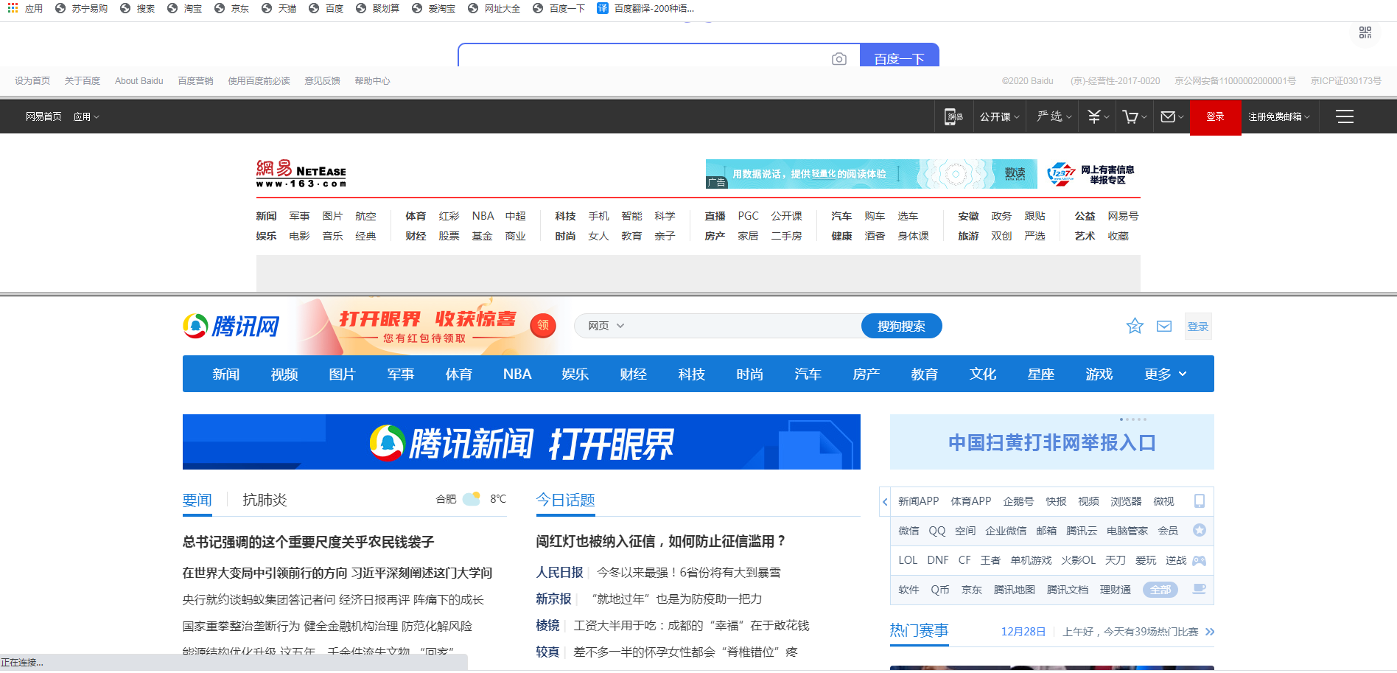Select 体育 in Tencent blue navigation bar
This screenshot has width=1397, height=673.
[458, 374]
